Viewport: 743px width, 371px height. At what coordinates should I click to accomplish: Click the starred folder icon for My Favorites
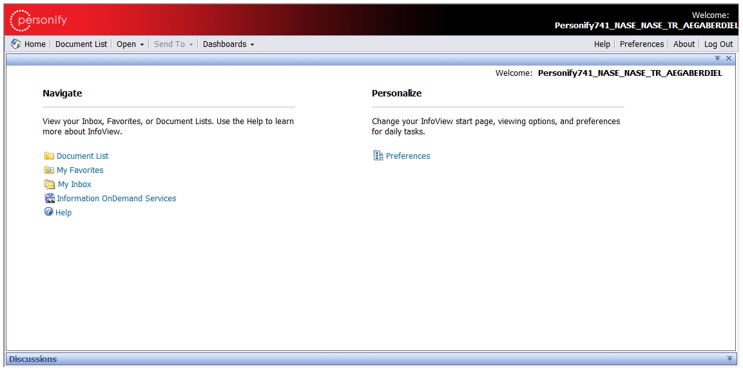tap(49, 170)
